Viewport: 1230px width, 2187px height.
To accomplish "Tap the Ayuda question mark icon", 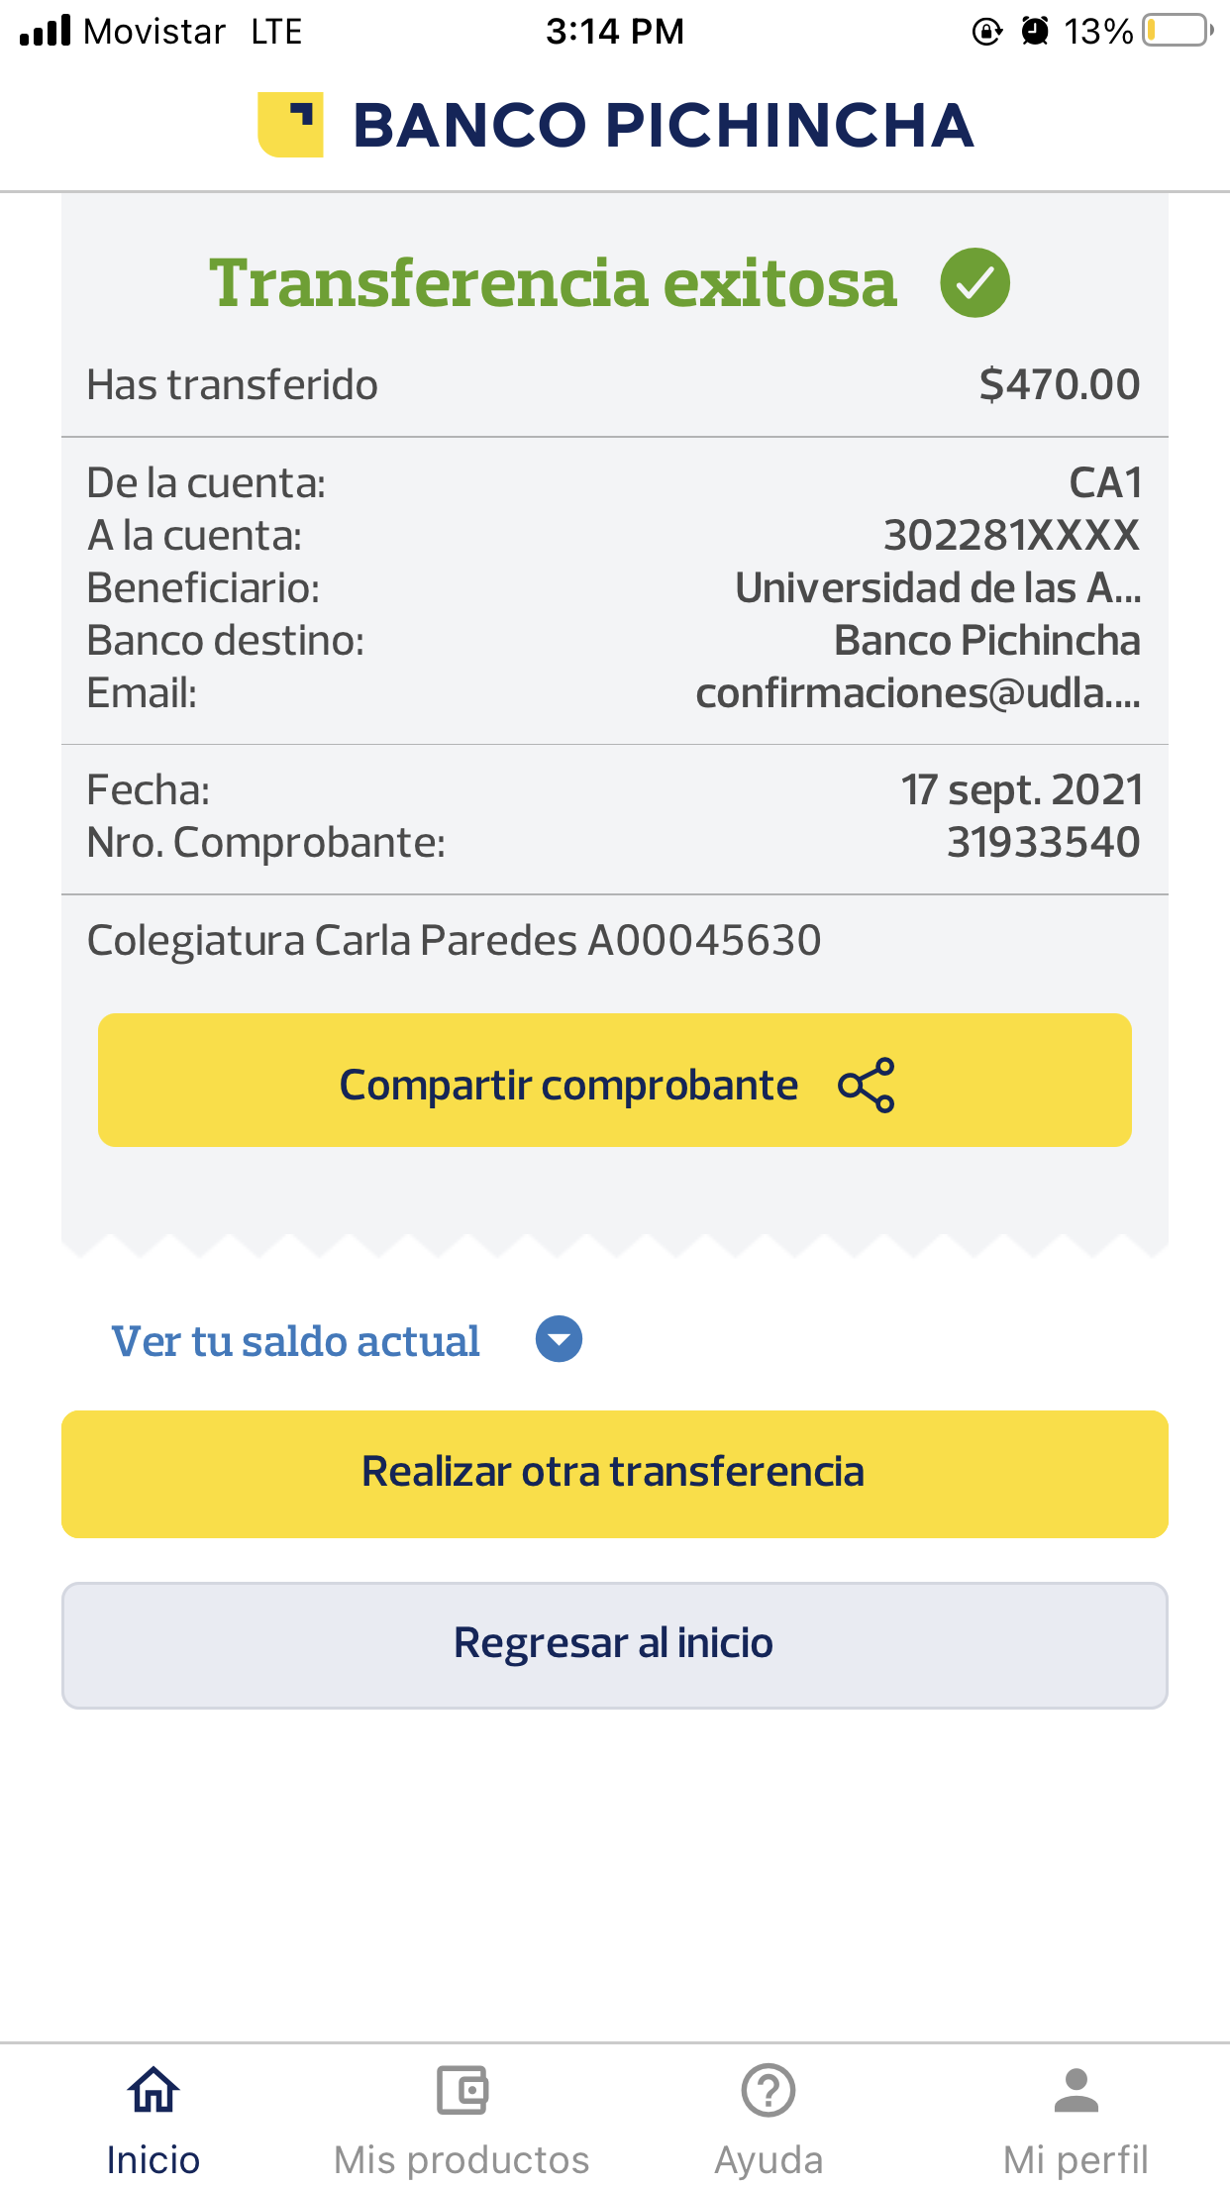I will [769, 2090].
